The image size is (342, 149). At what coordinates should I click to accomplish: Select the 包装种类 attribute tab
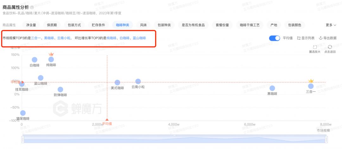point(164,25)
